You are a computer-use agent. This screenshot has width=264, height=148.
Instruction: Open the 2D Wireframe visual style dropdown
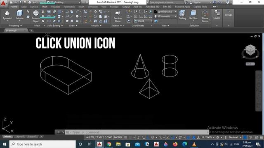(x=165, y=12)
